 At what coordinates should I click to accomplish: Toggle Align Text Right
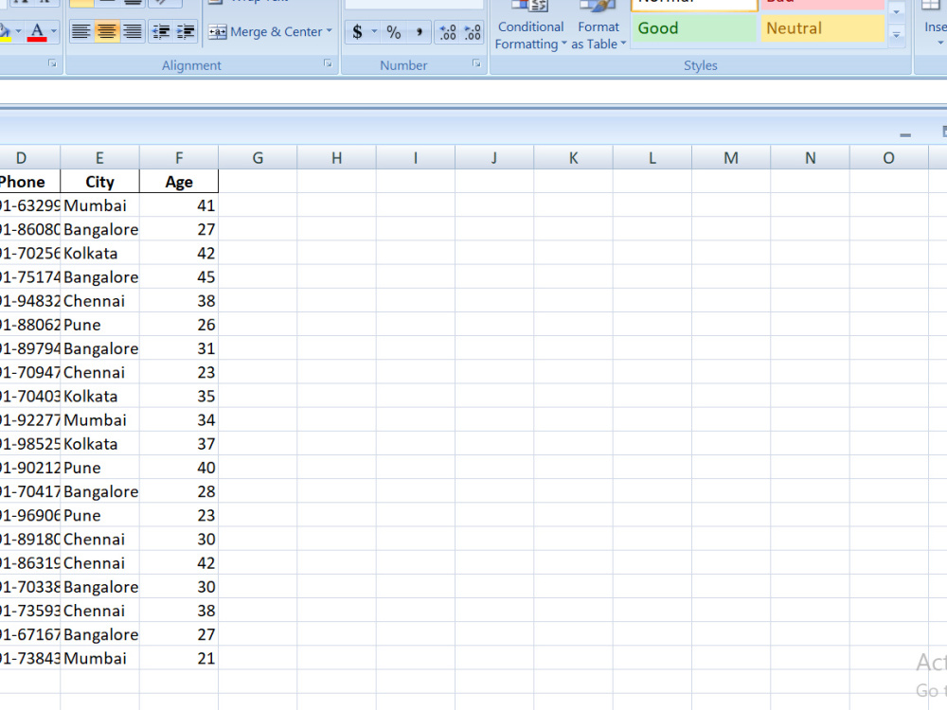tap(132, 31)
